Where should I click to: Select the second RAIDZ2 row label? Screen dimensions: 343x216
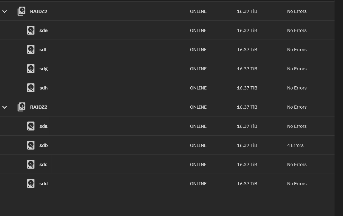click(x=39, y=107)
